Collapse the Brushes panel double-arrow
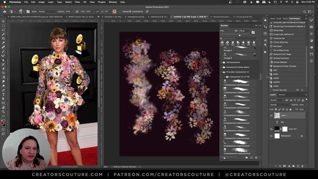Screen dimensions: 318x179 click(256, 26)
